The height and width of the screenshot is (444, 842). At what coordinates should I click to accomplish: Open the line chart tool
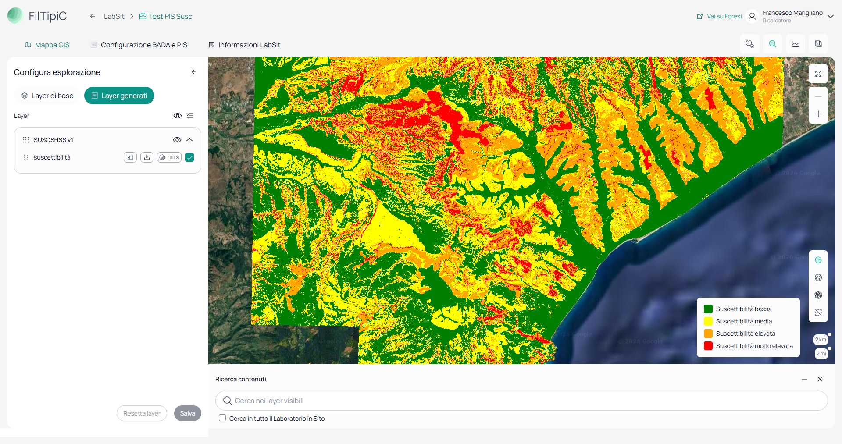point(796,44)
